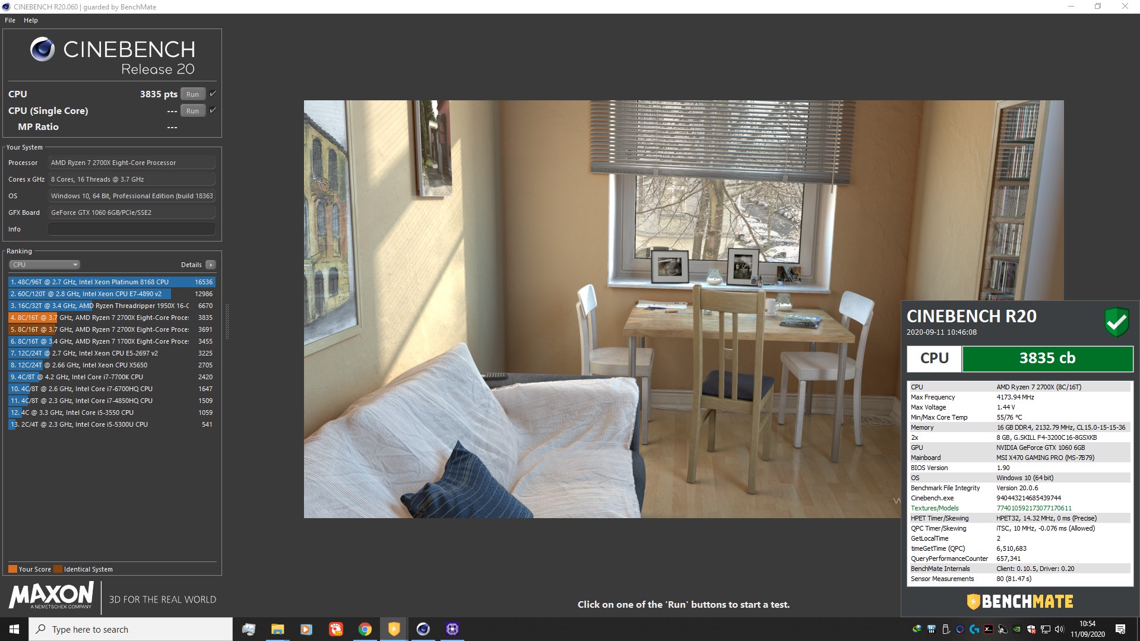Select ranking row Ryzen 7 1700X
This screenshot has width=1140, height=641.
pos(112,341)
